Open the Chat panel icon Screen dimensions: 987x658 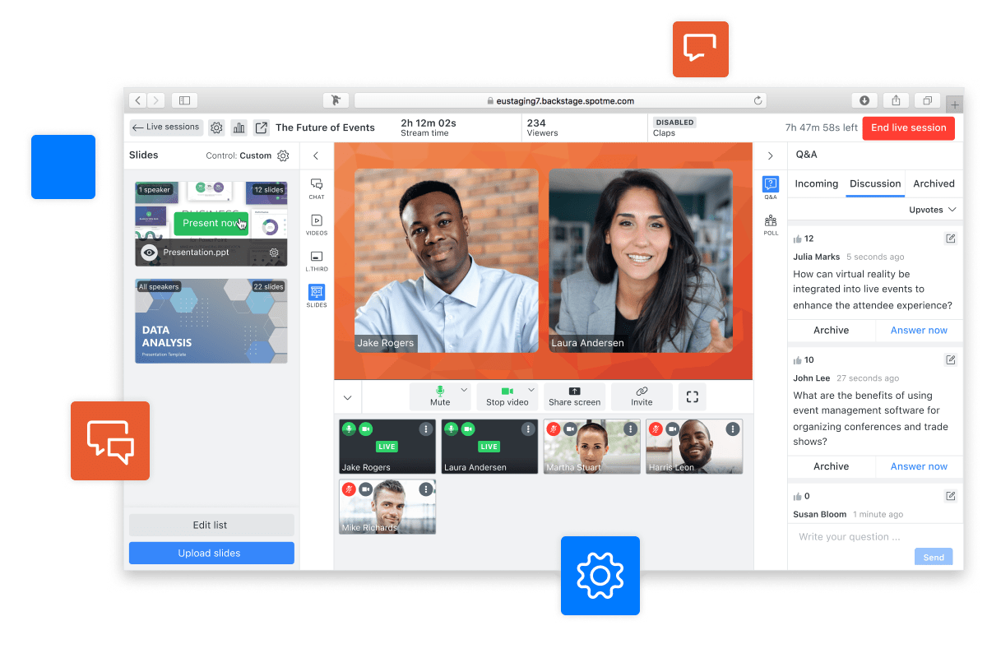point(317,188)
